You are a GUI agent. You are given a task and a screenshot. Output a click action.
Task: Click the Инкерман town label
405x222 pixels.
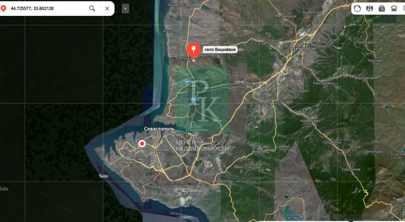[x=197, y=129]
